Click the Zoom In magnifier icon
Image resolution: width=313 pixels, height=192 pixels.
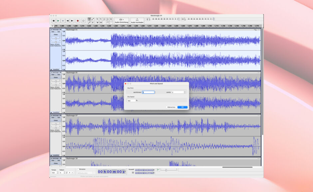tap(97, 19)
